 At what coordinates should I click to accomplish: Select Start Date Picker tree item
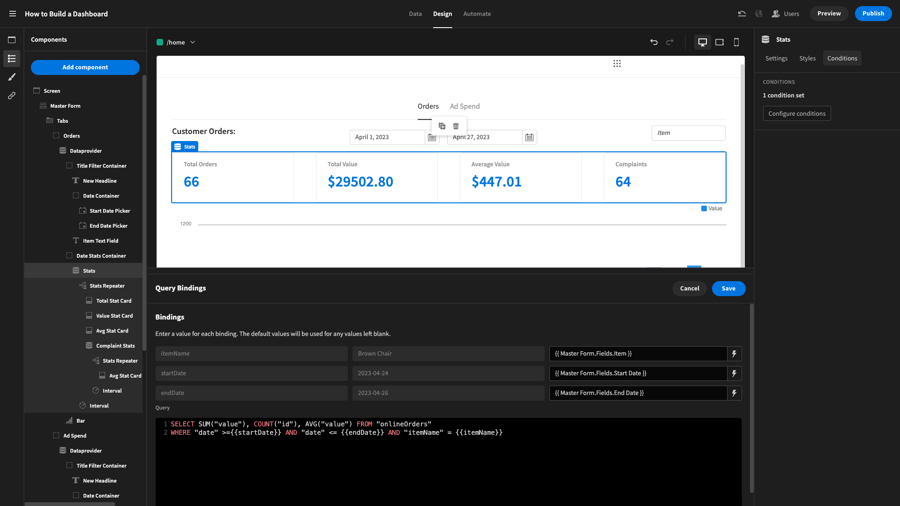click(110, 211)
